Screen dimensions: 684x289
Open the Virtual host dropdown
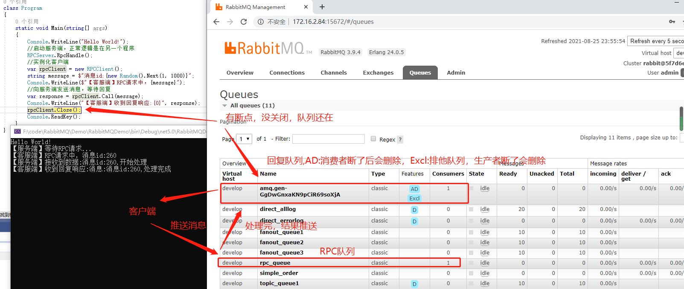(x=679, y=53)
